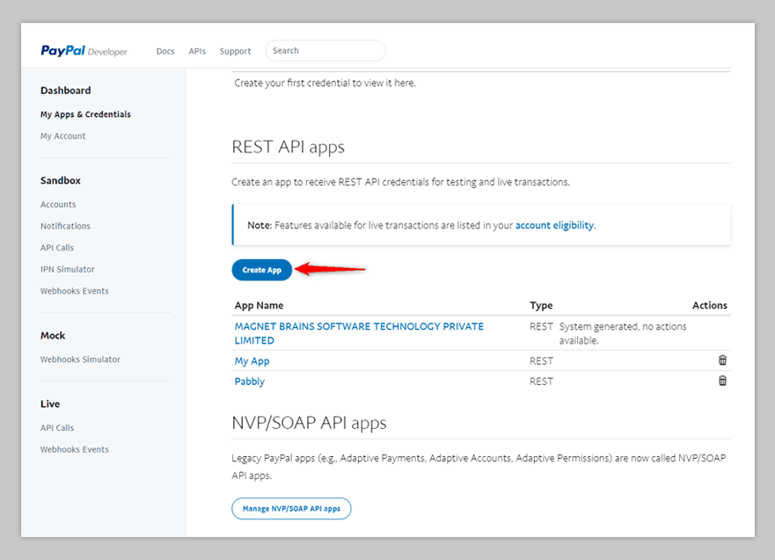Delete the My App entry via trash icon

(722, 360)
